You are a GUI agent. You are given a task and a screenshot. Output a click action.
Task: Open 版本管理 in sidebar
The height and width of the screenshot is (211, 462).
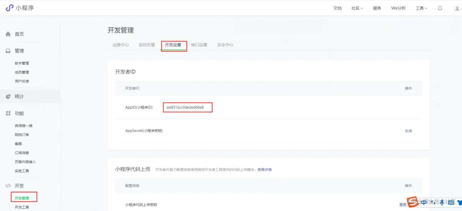point(22,63)
